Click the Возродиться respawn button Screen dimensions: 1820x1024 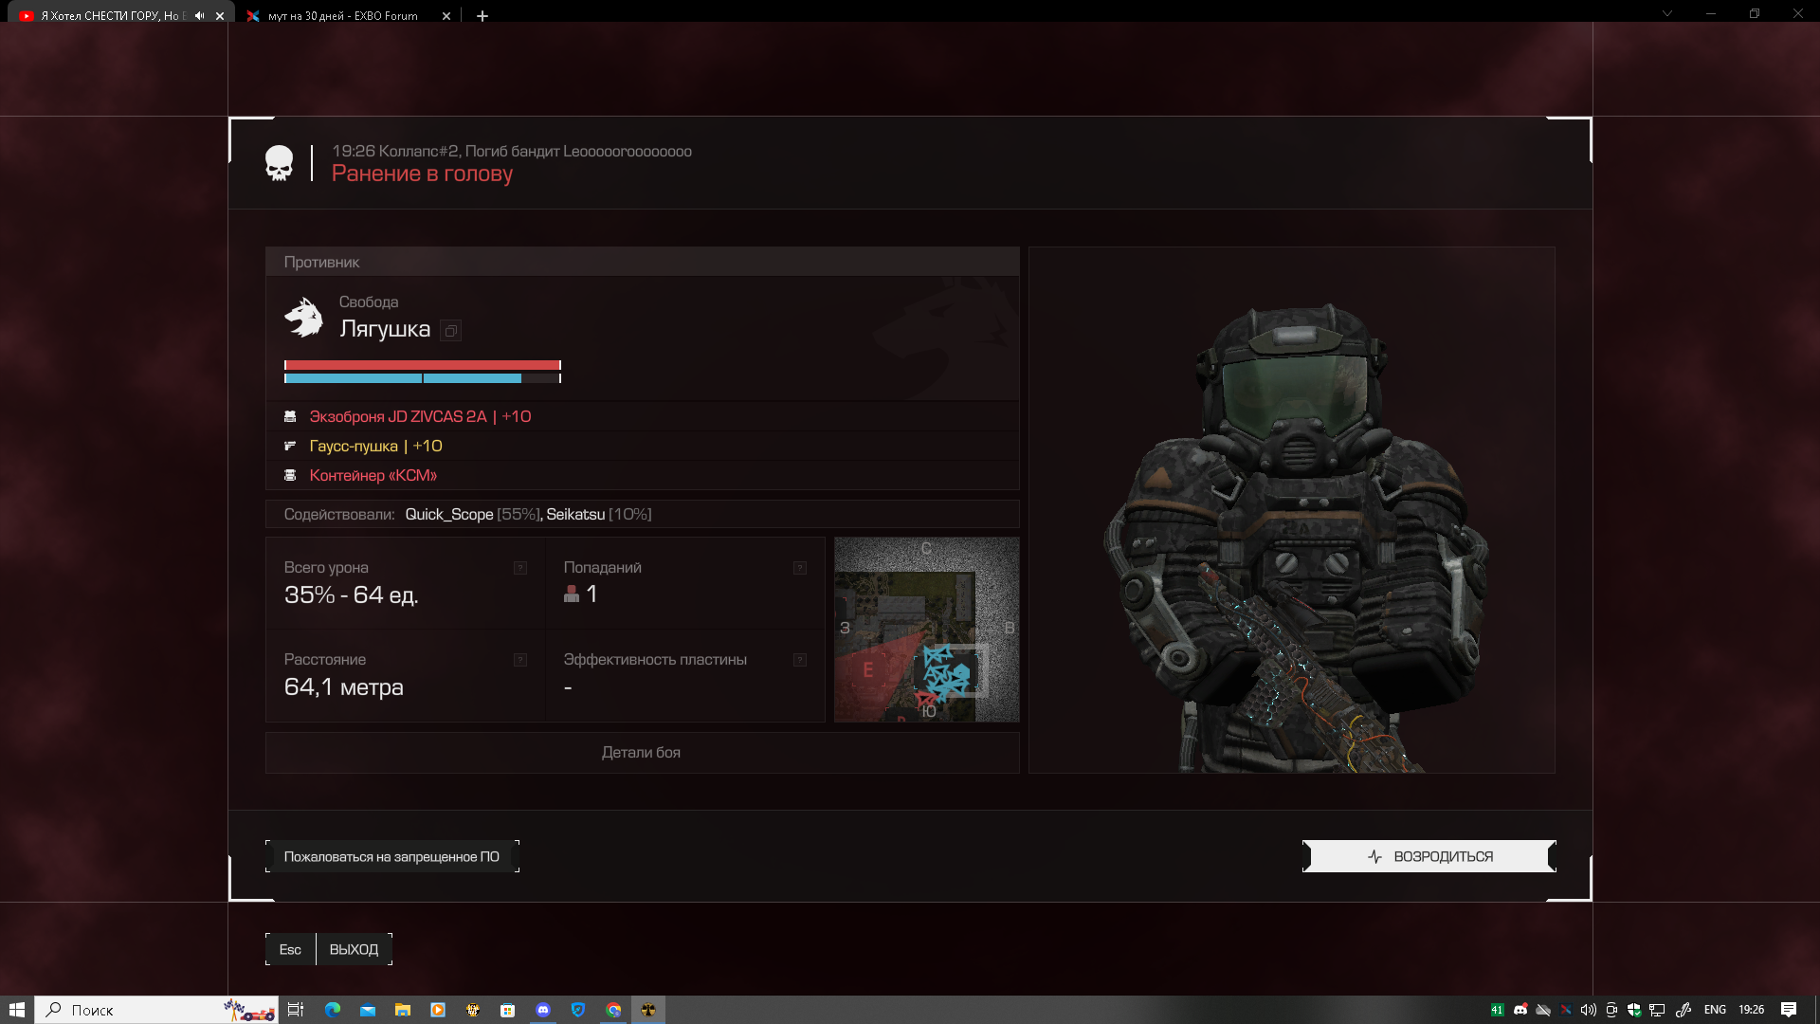coord(1429,856)
